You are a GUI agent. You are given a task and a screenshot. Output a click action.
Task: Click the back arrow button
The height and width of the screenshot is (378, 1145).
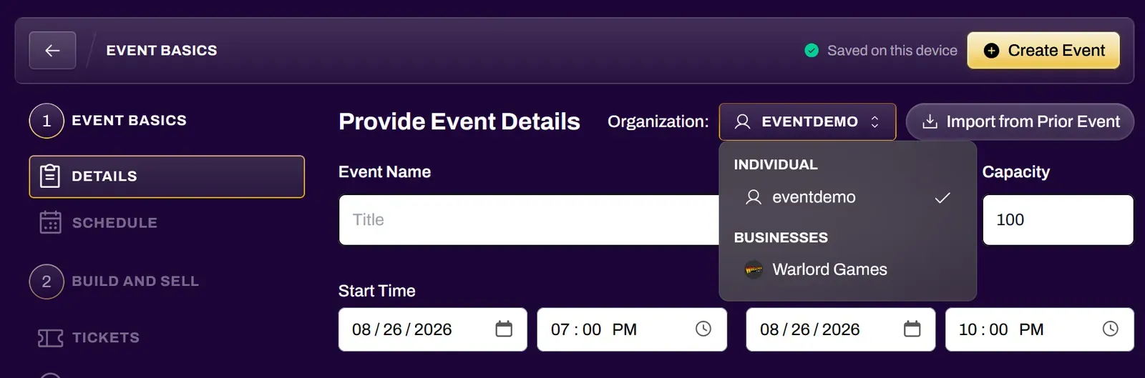[52, 51]
